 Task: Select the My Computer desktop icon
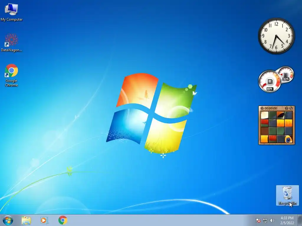(12, 12)
